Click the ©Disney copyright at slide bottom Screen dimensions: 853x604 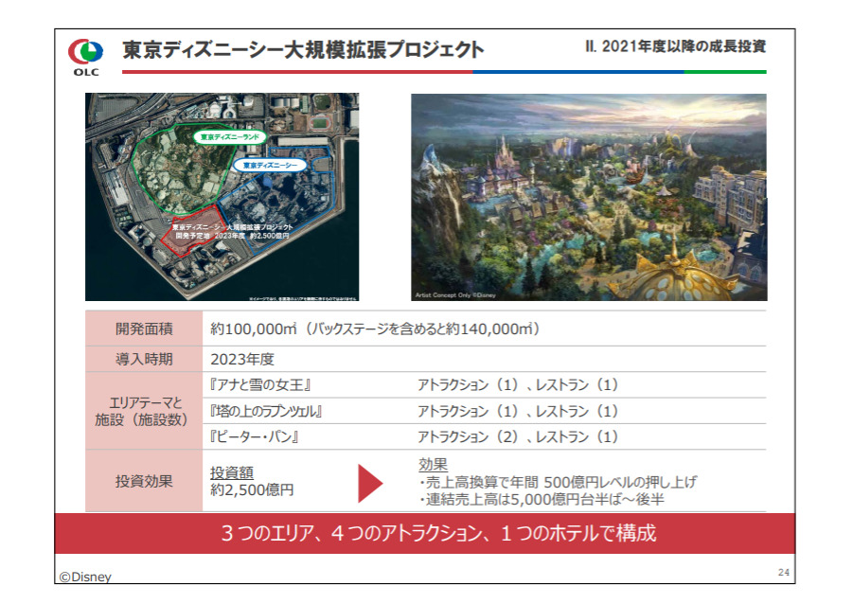click(x=85, y=577)
